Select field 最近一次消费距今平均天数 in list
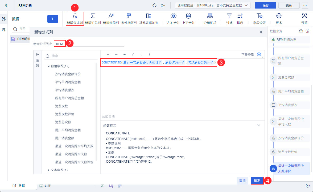This screenshot has height=192, width=313. 74,146
